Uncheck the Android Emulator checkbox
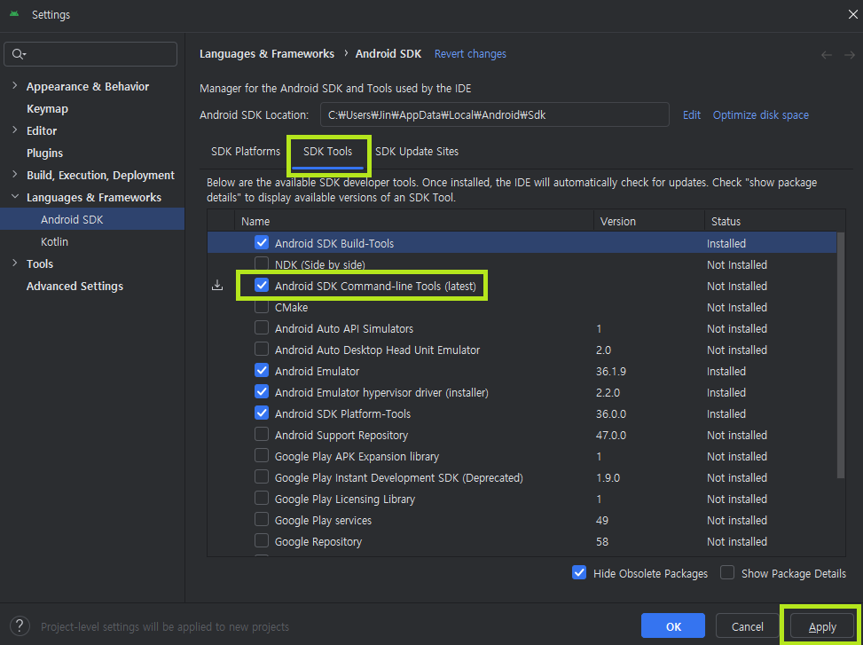 pos(262,370)
